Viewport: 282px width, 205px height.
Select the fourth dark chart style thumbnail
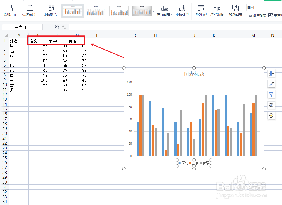pyautogui.click(x=142, y=11)
